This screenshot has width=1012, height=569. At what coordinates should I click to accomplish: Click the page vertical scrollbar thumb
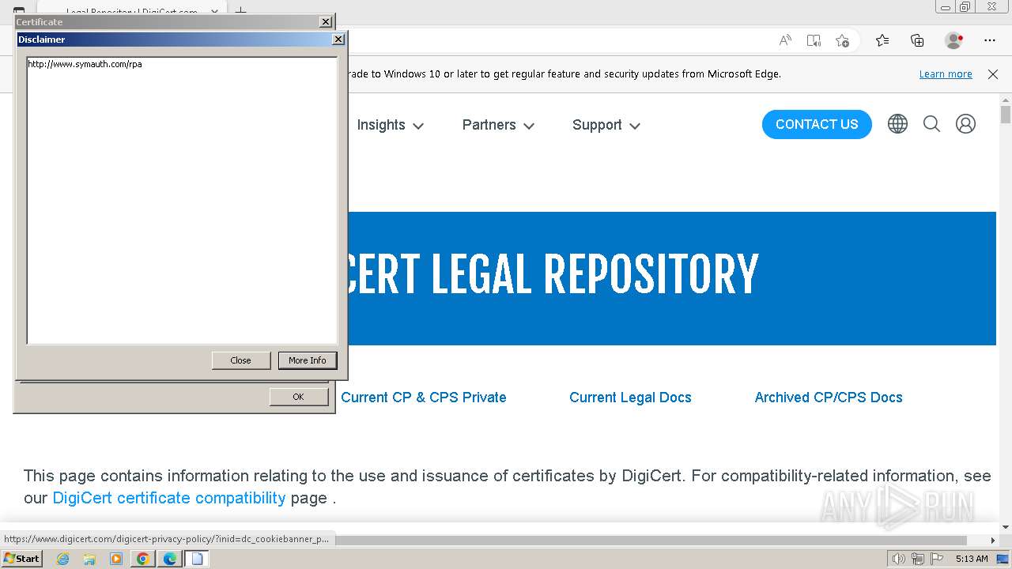1006,115
